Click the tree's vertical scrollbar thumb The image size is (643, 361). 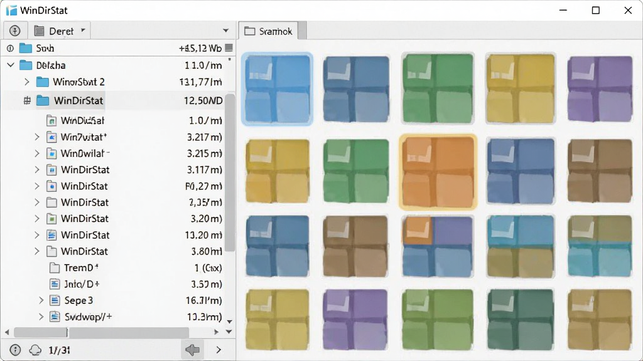coord(230,172)
